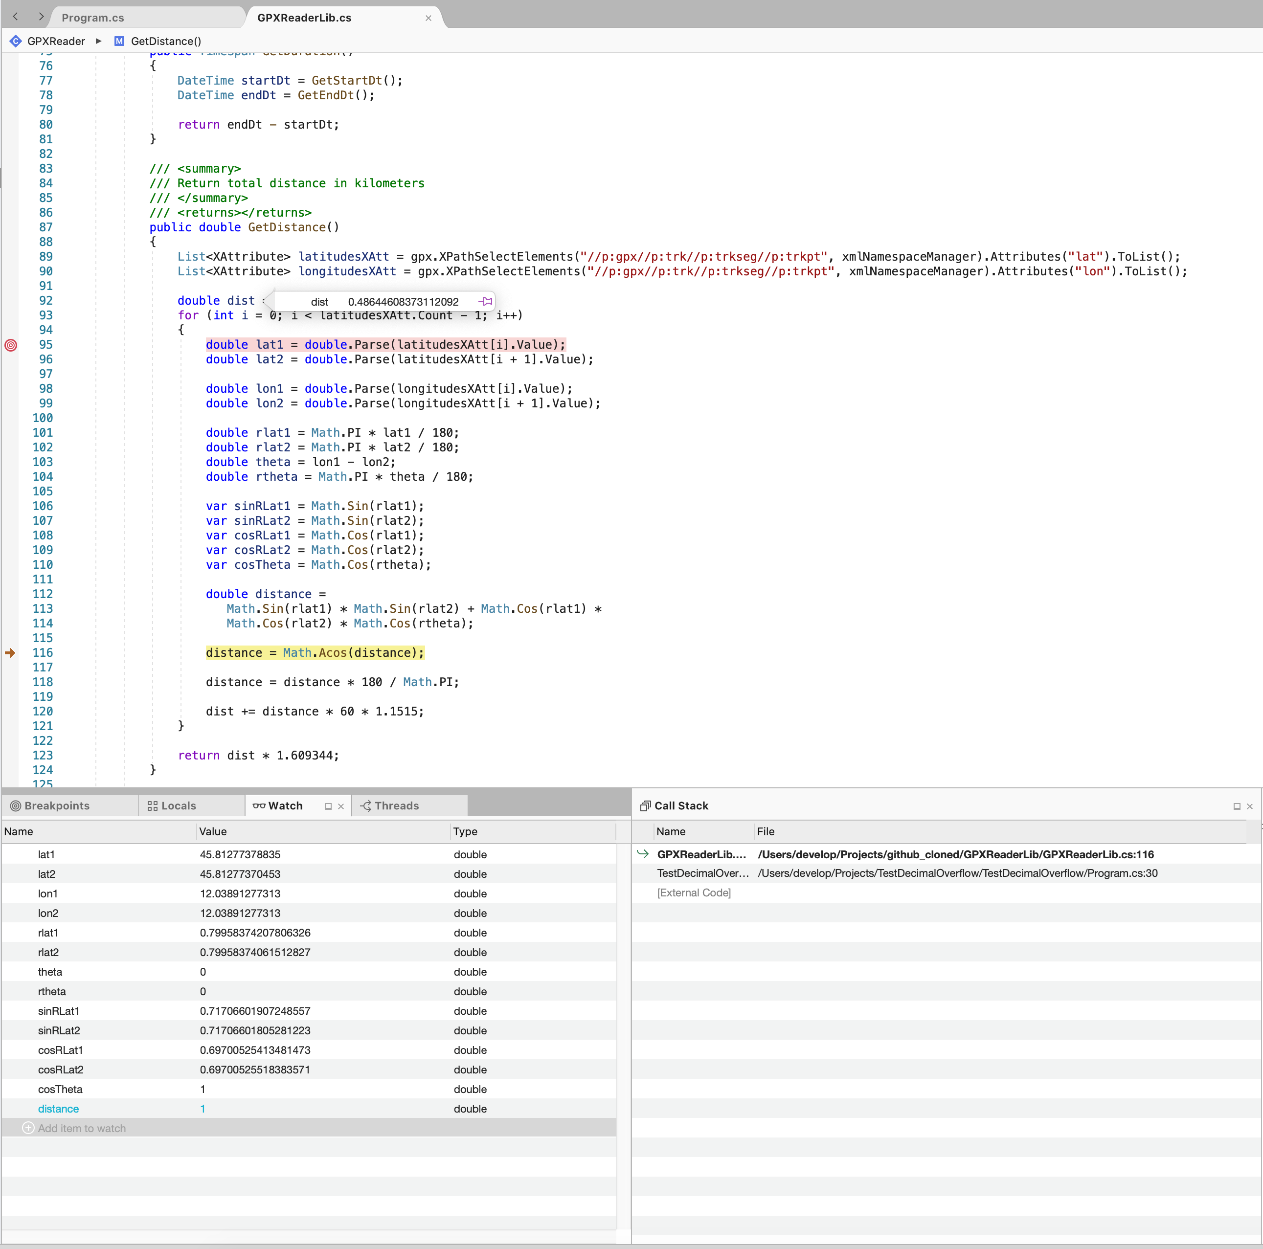Click the Threads panel branch icon

click(366, 806)
